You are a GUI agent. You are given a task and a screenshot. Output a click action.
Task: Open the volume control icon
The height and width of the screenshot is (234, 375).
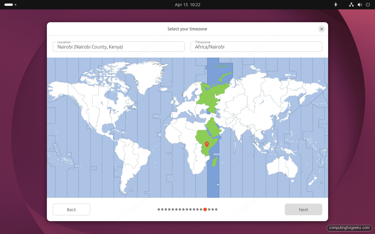click(360, 5)
